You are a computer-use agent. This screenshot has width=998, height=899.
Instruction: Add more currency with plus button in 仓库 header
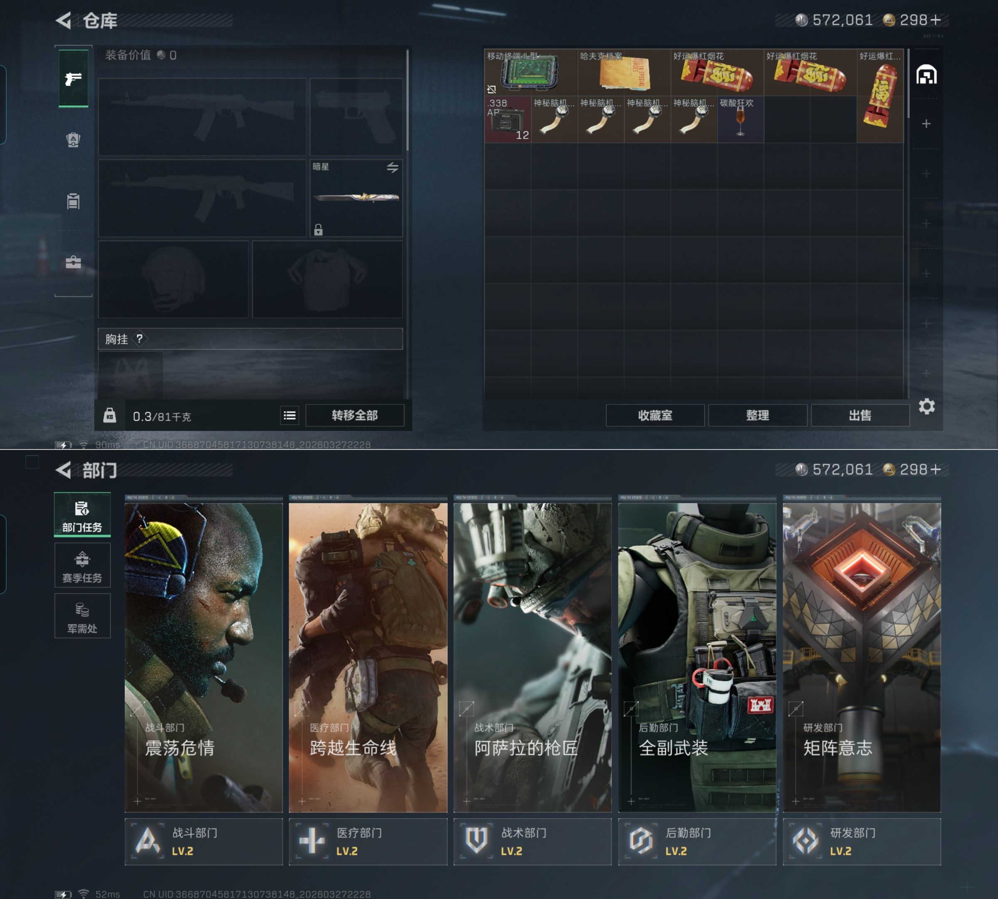coord(936,20)
